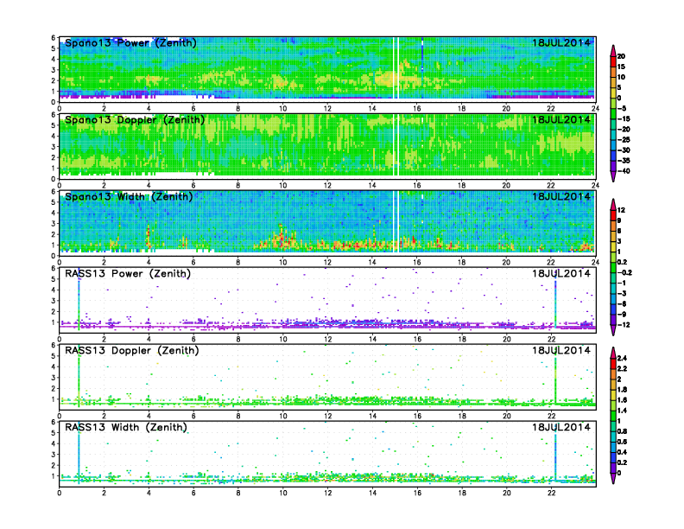The width and height of the screenshot is (684, 529).
Task: Click the 'Spano13 Power (Zenith)' panel title
Action: [130, 42]
